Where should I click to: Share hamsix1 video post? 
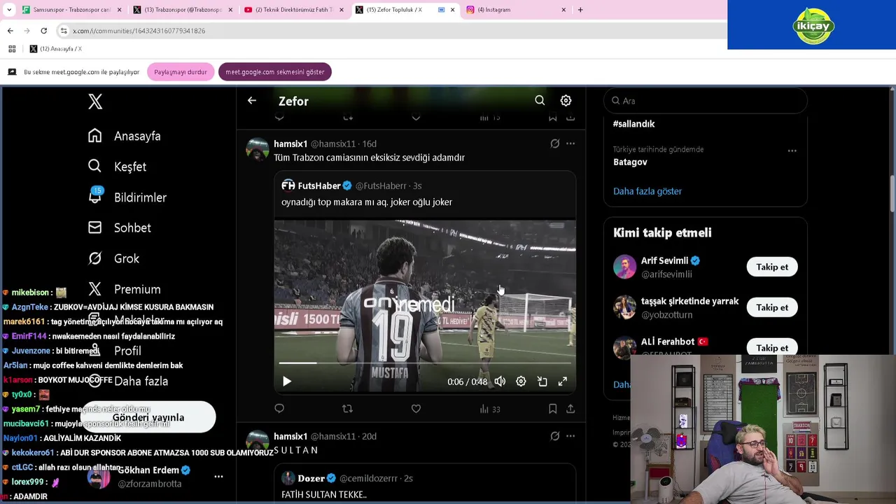[570, 409]
